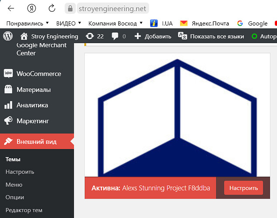The width and height of the screenshot is (277, 218).
Task: Expand the Компания Восход bookmarks folder
Action: point(115,23)
